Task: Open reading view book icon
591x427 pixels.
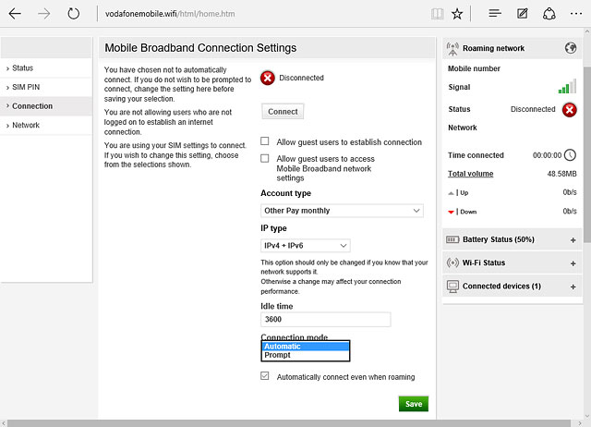Action: click(x=437, y=14)
